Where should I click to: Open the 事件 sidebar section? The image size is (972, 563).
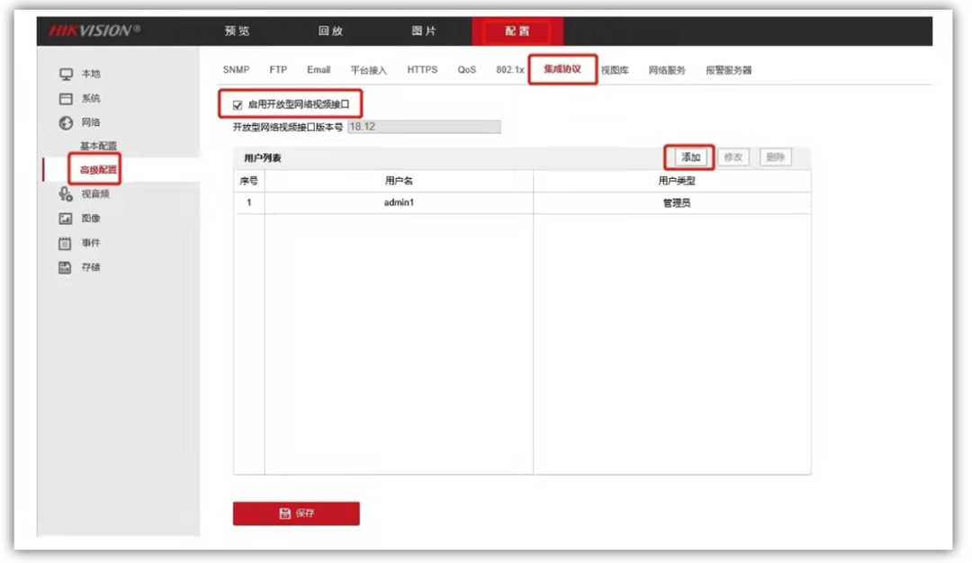(x=91, y=243)
